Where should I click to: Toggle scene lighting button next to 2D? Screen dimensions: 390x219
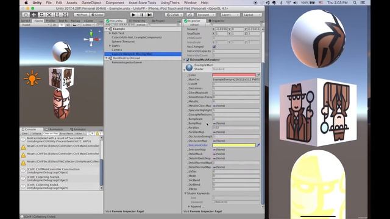point(62,25)
